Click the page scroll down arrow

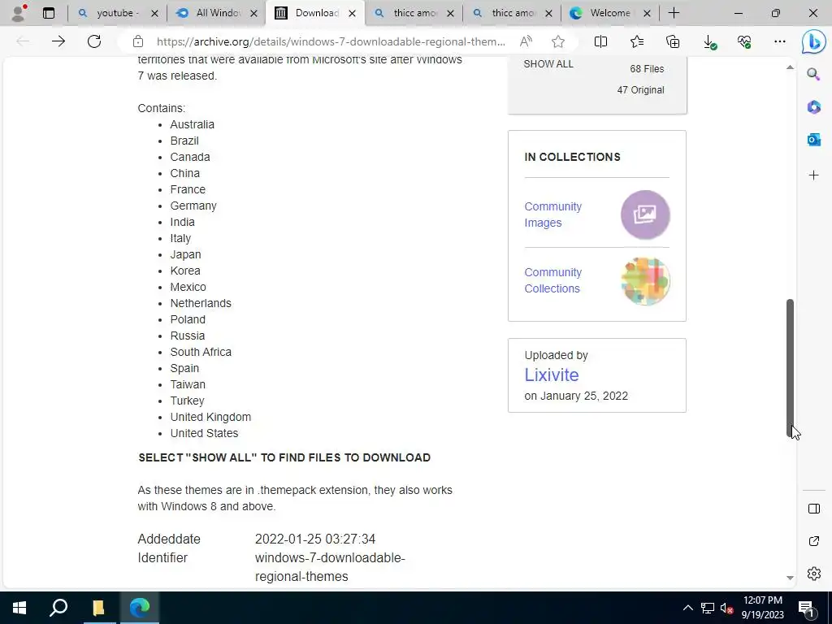click(790, 578)
